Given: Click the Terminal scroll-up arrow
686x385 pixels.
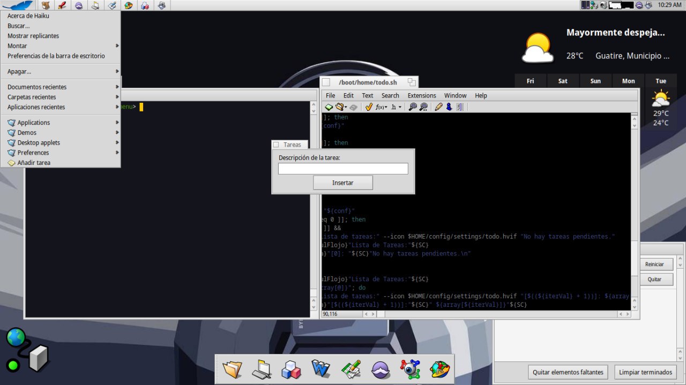Looking at the screenshot, I should [x=314, y=105].
